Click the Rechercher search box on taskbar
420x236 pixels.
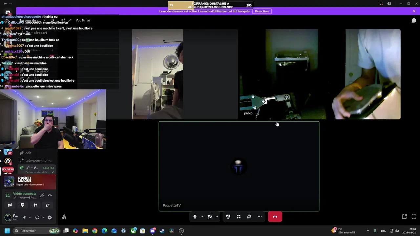(37, 231)
